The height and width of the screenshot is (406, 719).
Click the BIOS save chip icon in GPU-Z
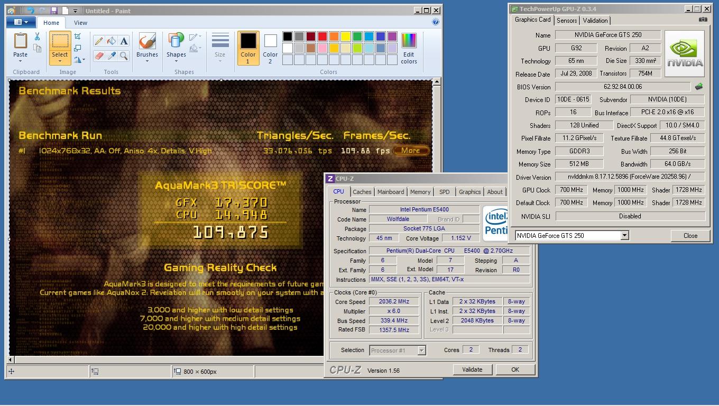tap(699, 86)
